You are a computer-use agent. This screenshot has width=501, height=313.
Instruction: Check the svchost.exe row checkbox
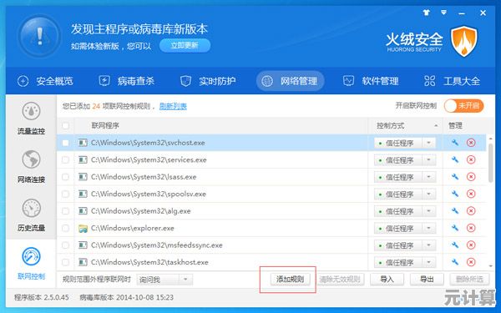65,143
